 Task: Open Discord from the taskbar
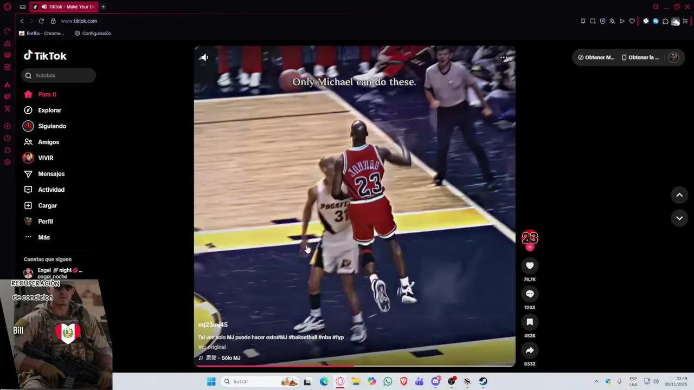(435, 381)
